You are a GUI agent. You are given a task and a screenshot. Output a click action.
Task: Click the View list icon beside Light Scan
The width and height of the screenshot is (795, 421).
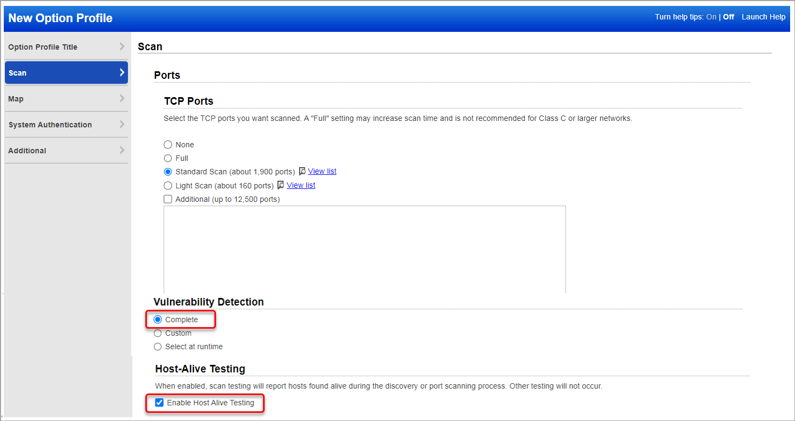281,185
